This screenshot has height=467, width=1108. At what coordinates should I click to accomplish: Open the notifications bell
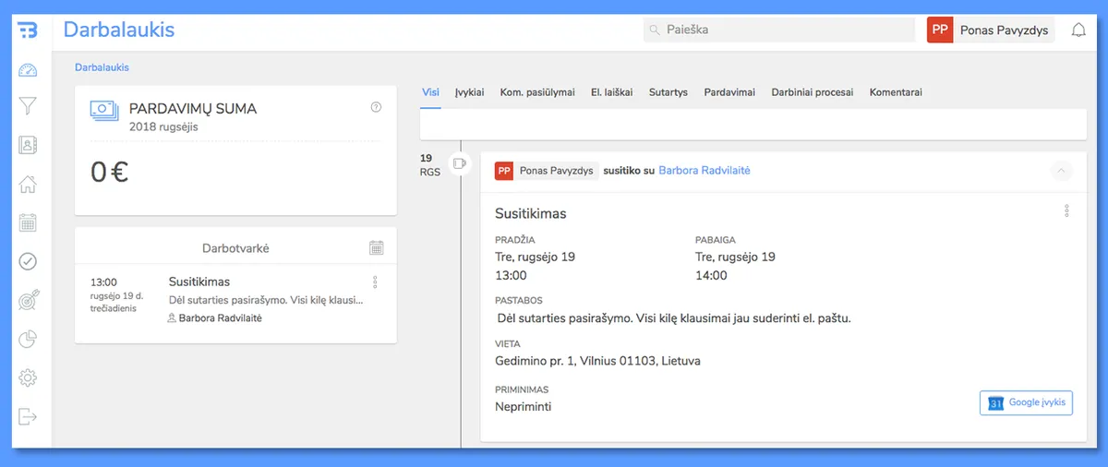tap(1078, 30)
